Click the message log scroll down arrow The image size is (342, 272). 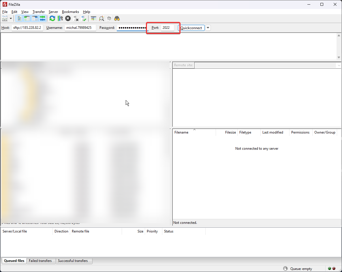click(339, 57)
